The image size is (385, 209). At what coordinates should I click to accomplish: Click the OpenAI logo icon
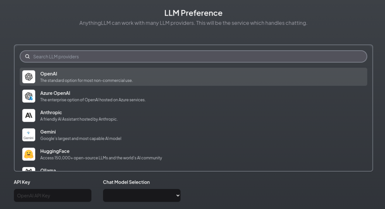tap(29, 77)
